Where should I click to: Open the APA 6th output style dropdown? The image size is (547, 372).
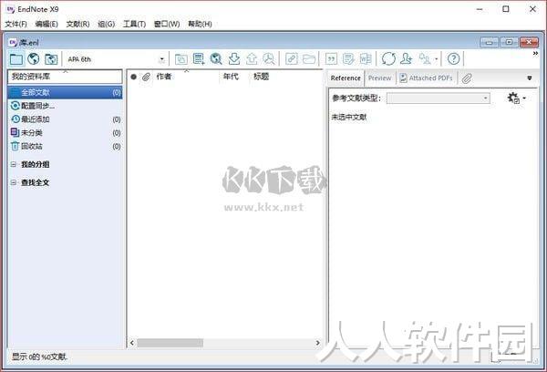click(161, 59)
